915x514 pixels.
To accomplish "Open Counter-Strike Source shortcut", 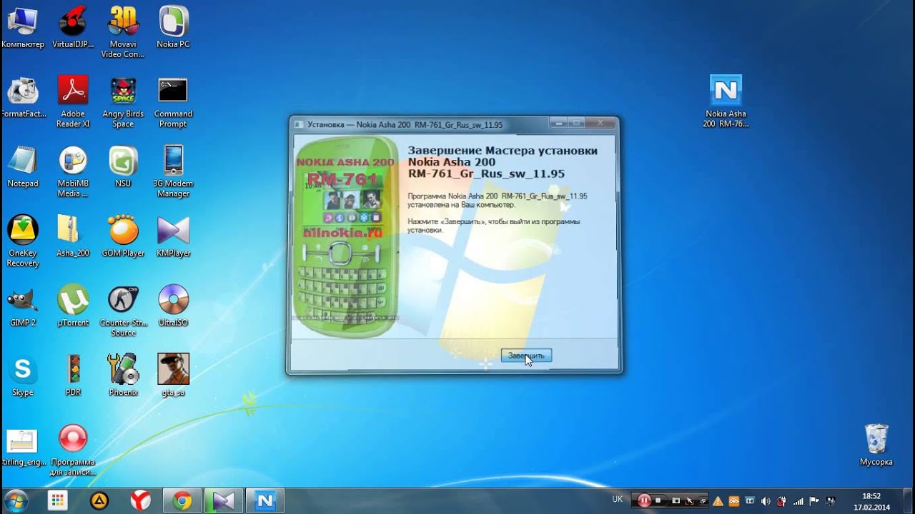I will coord(123,311).
